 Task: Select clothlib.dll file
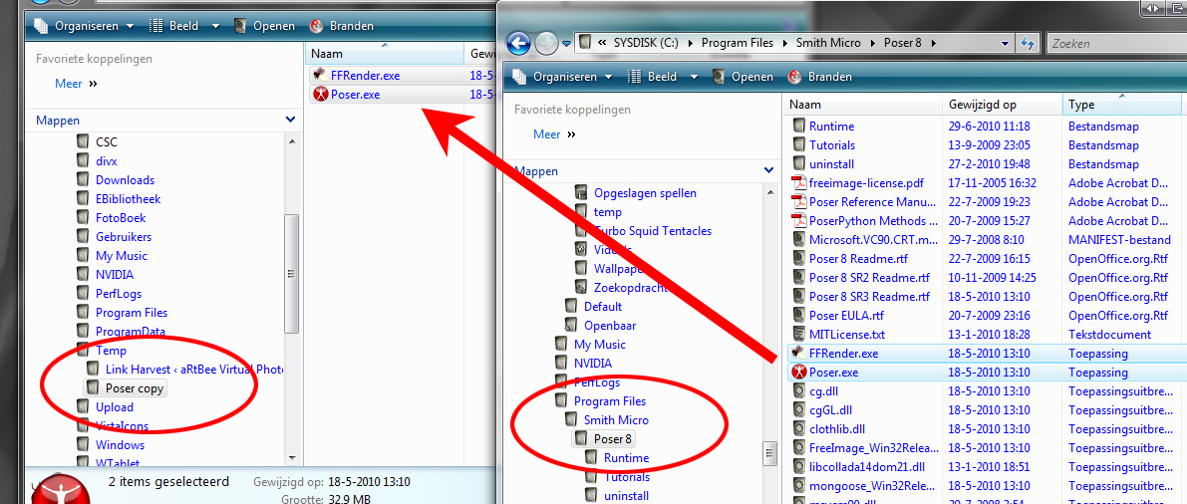pos(837,429)
